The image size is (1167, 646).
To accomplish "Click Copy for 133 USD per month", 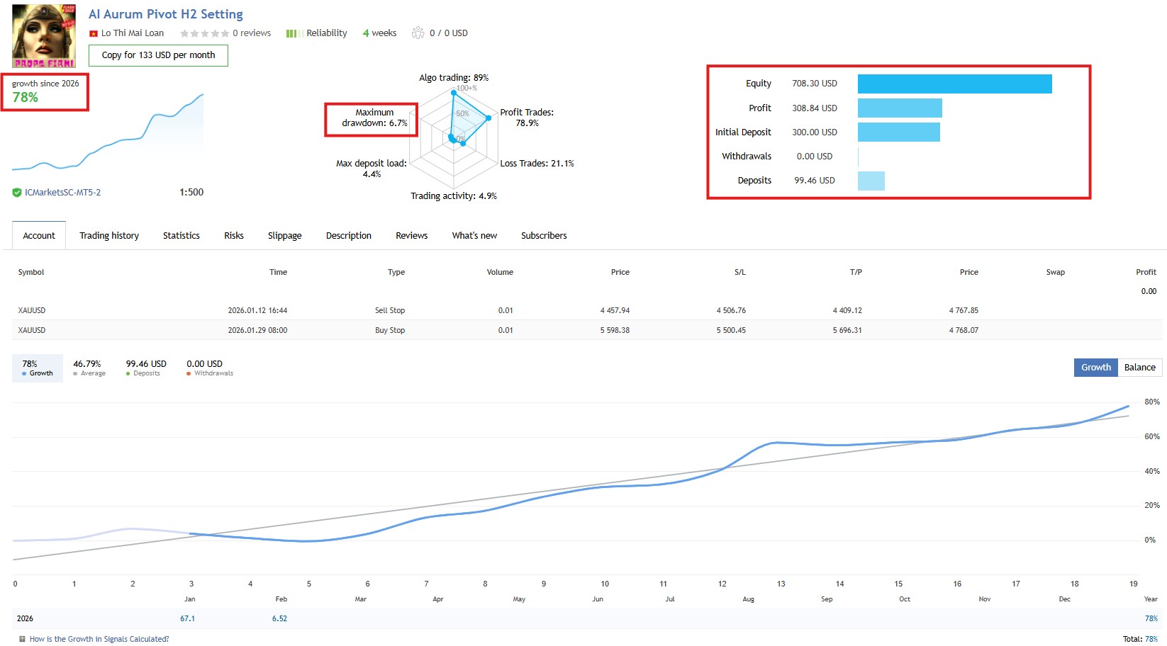I will coord(158,55).
